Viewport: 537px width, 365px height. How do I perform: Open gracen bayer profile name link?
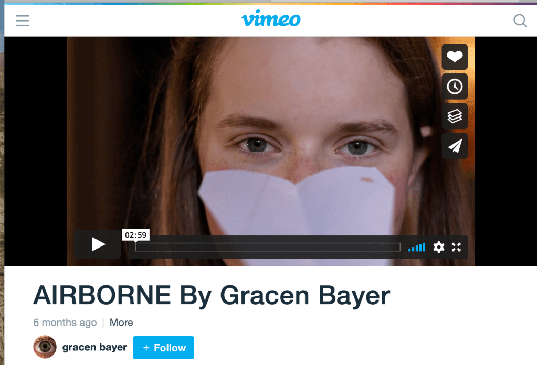94,347
